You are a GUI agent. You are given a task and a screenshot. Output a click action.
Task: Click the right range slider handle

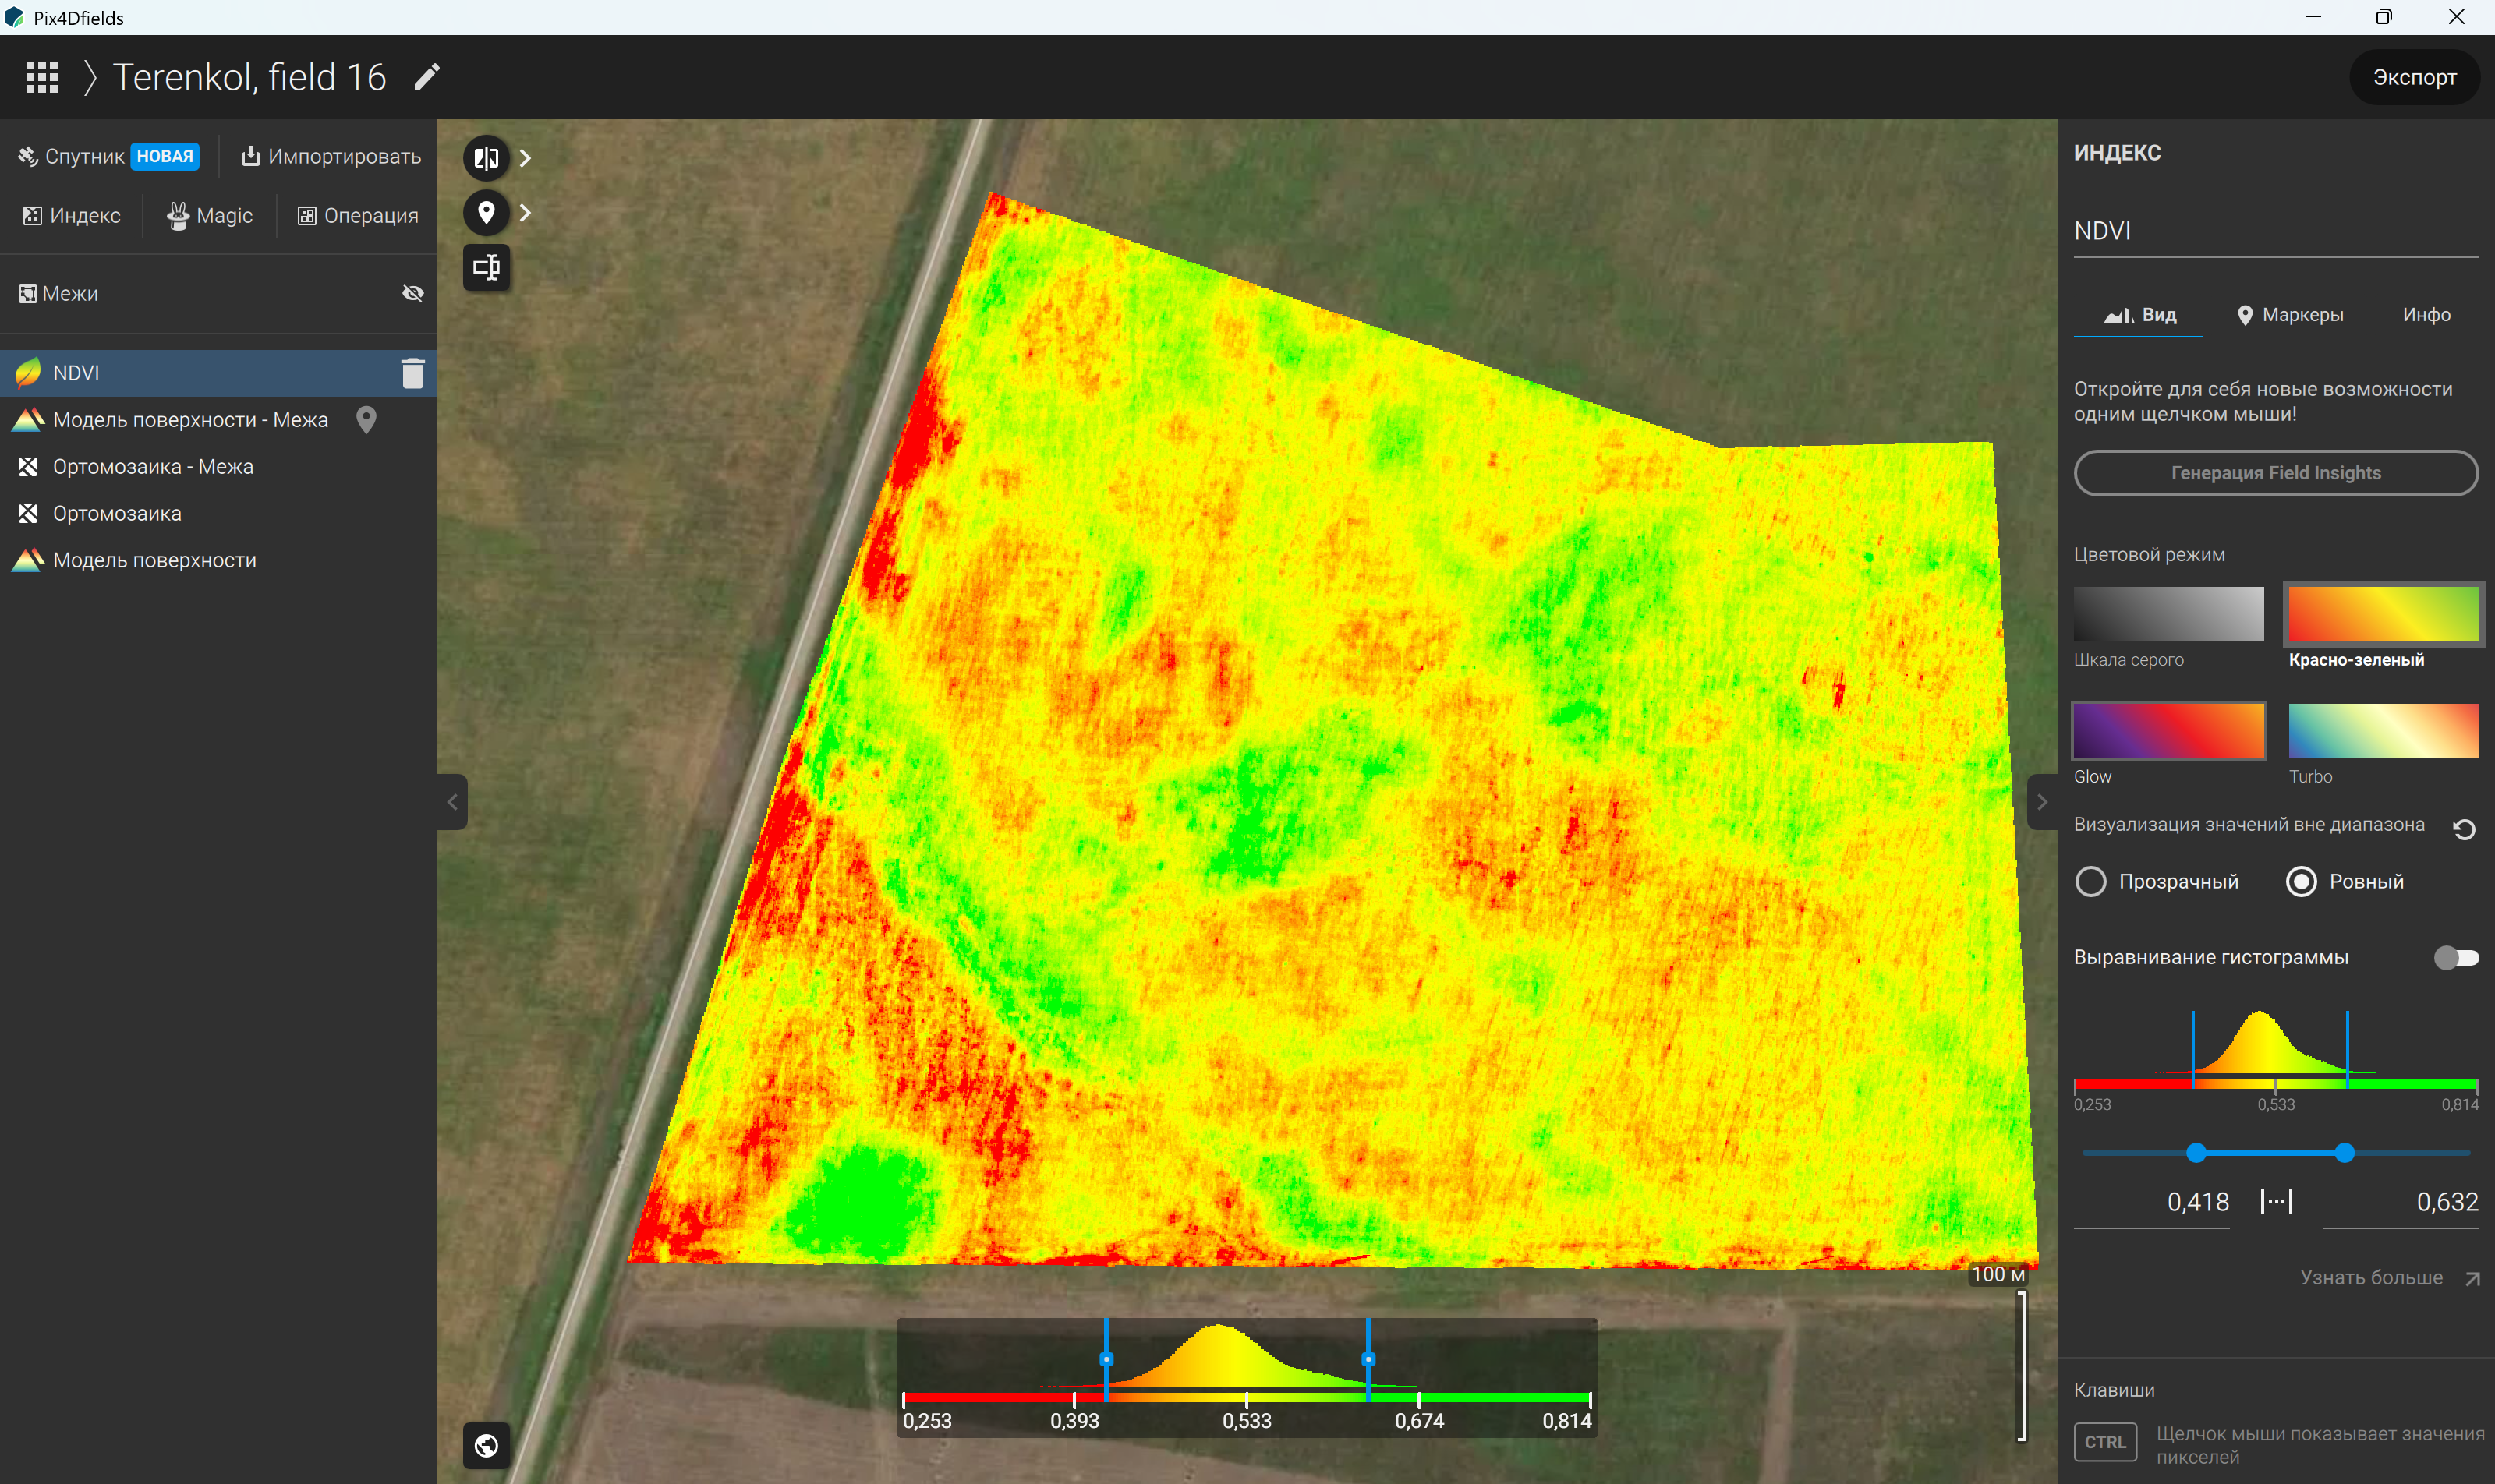[2345, 1153]
